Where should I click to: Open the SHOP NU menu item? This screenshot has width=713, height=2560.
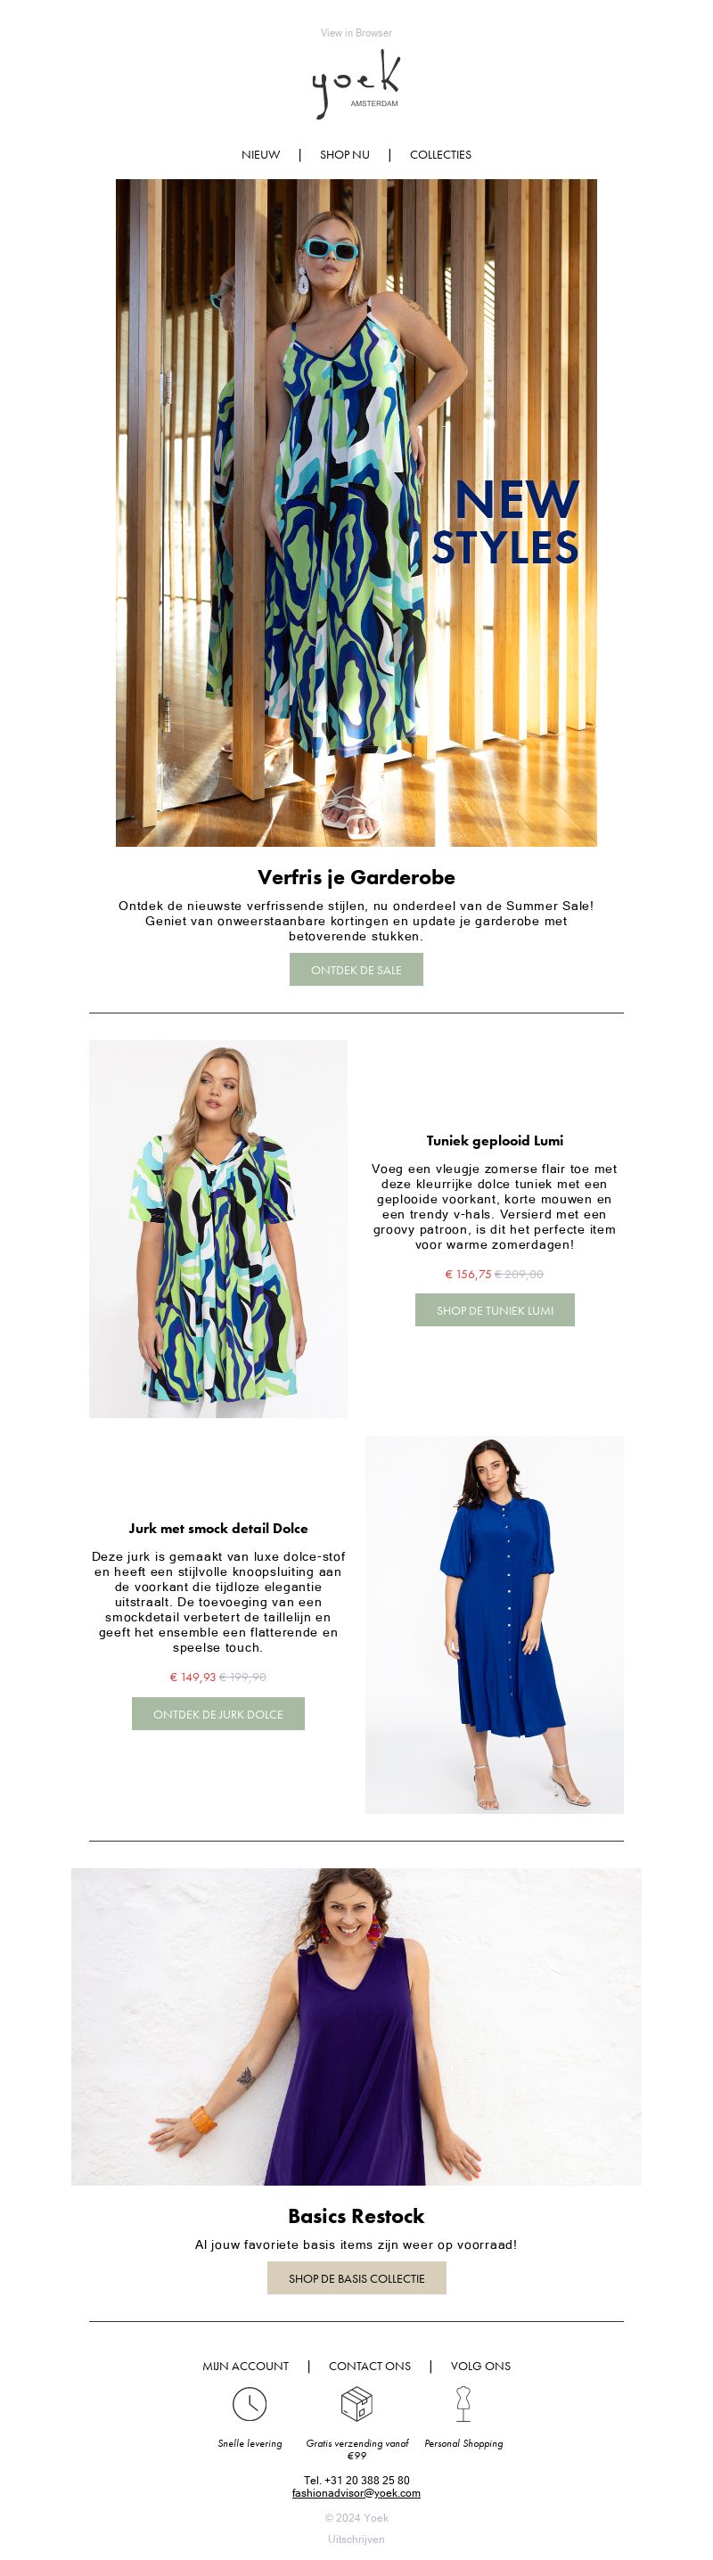pos(345,155)
